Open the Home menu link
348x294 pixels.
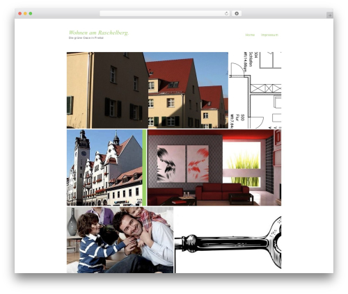click(250, 35)
